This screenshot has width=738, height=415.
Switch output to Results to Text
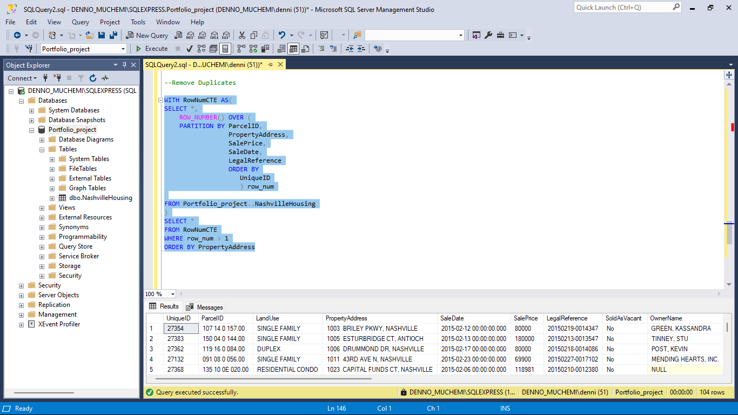tap(281, 49)
